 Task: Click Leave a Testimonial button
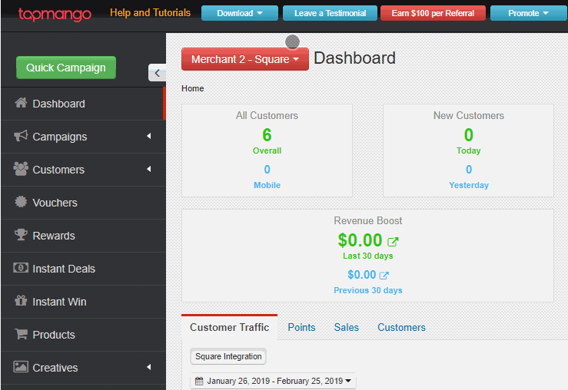[x=330, y=13]
